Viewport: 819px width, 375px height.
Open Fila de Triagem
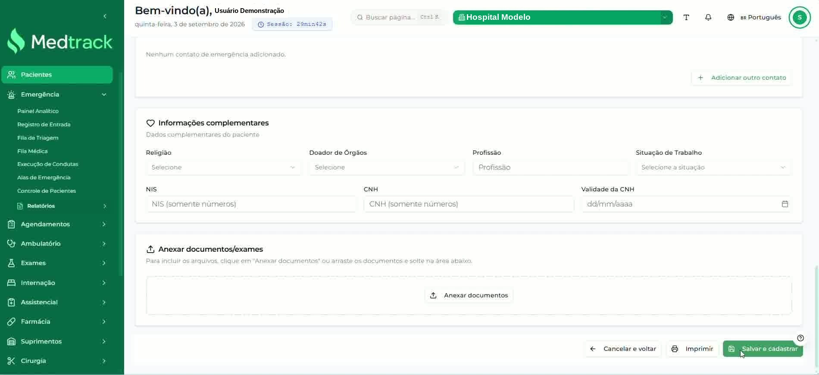pos(38,138)
